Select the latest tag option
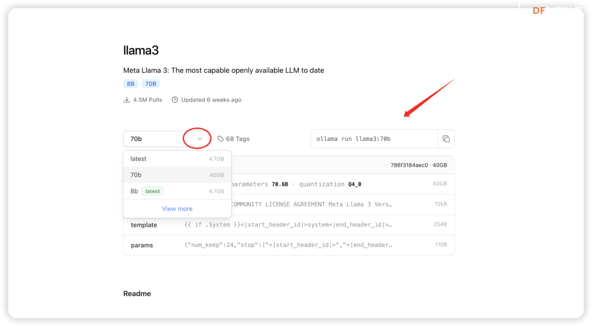Screen dimensions: 592x326 point(177,159)
